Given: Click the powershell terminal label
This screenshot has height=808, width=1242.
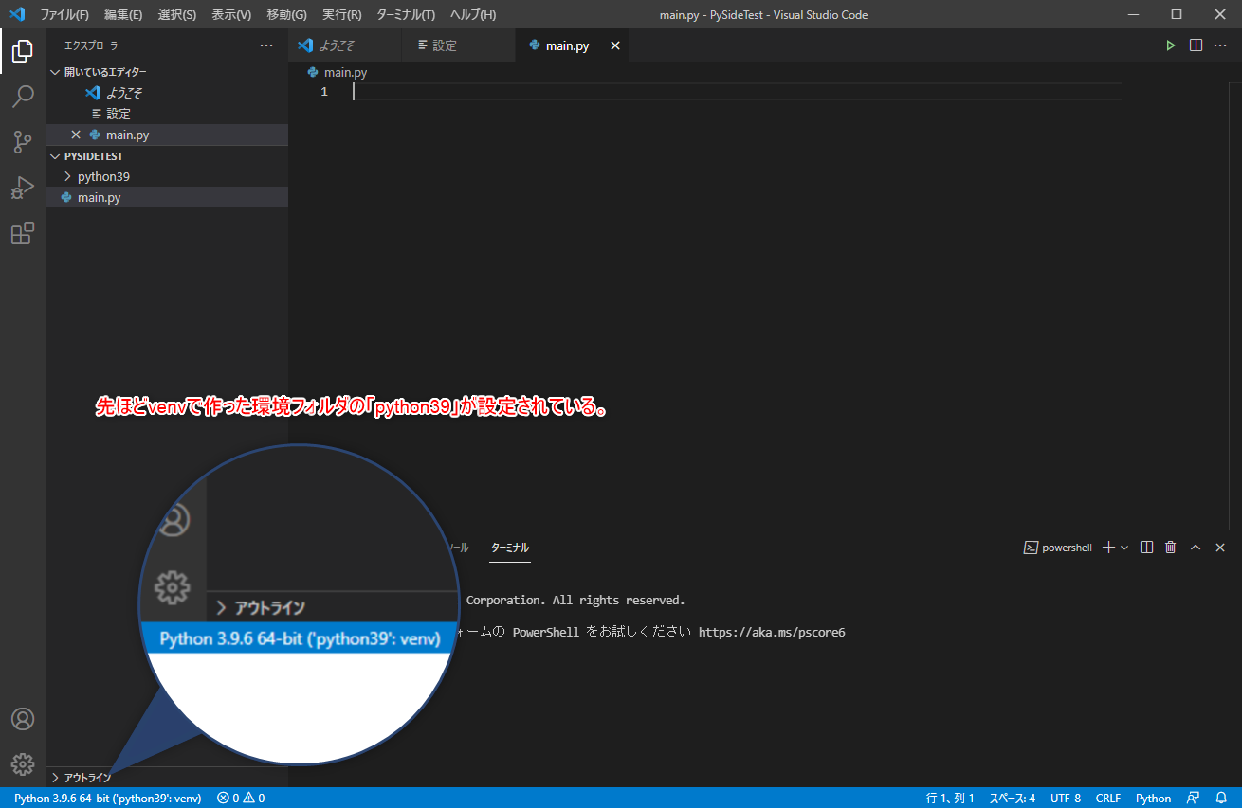Looking at the screenshot, I should [1058, 548].
